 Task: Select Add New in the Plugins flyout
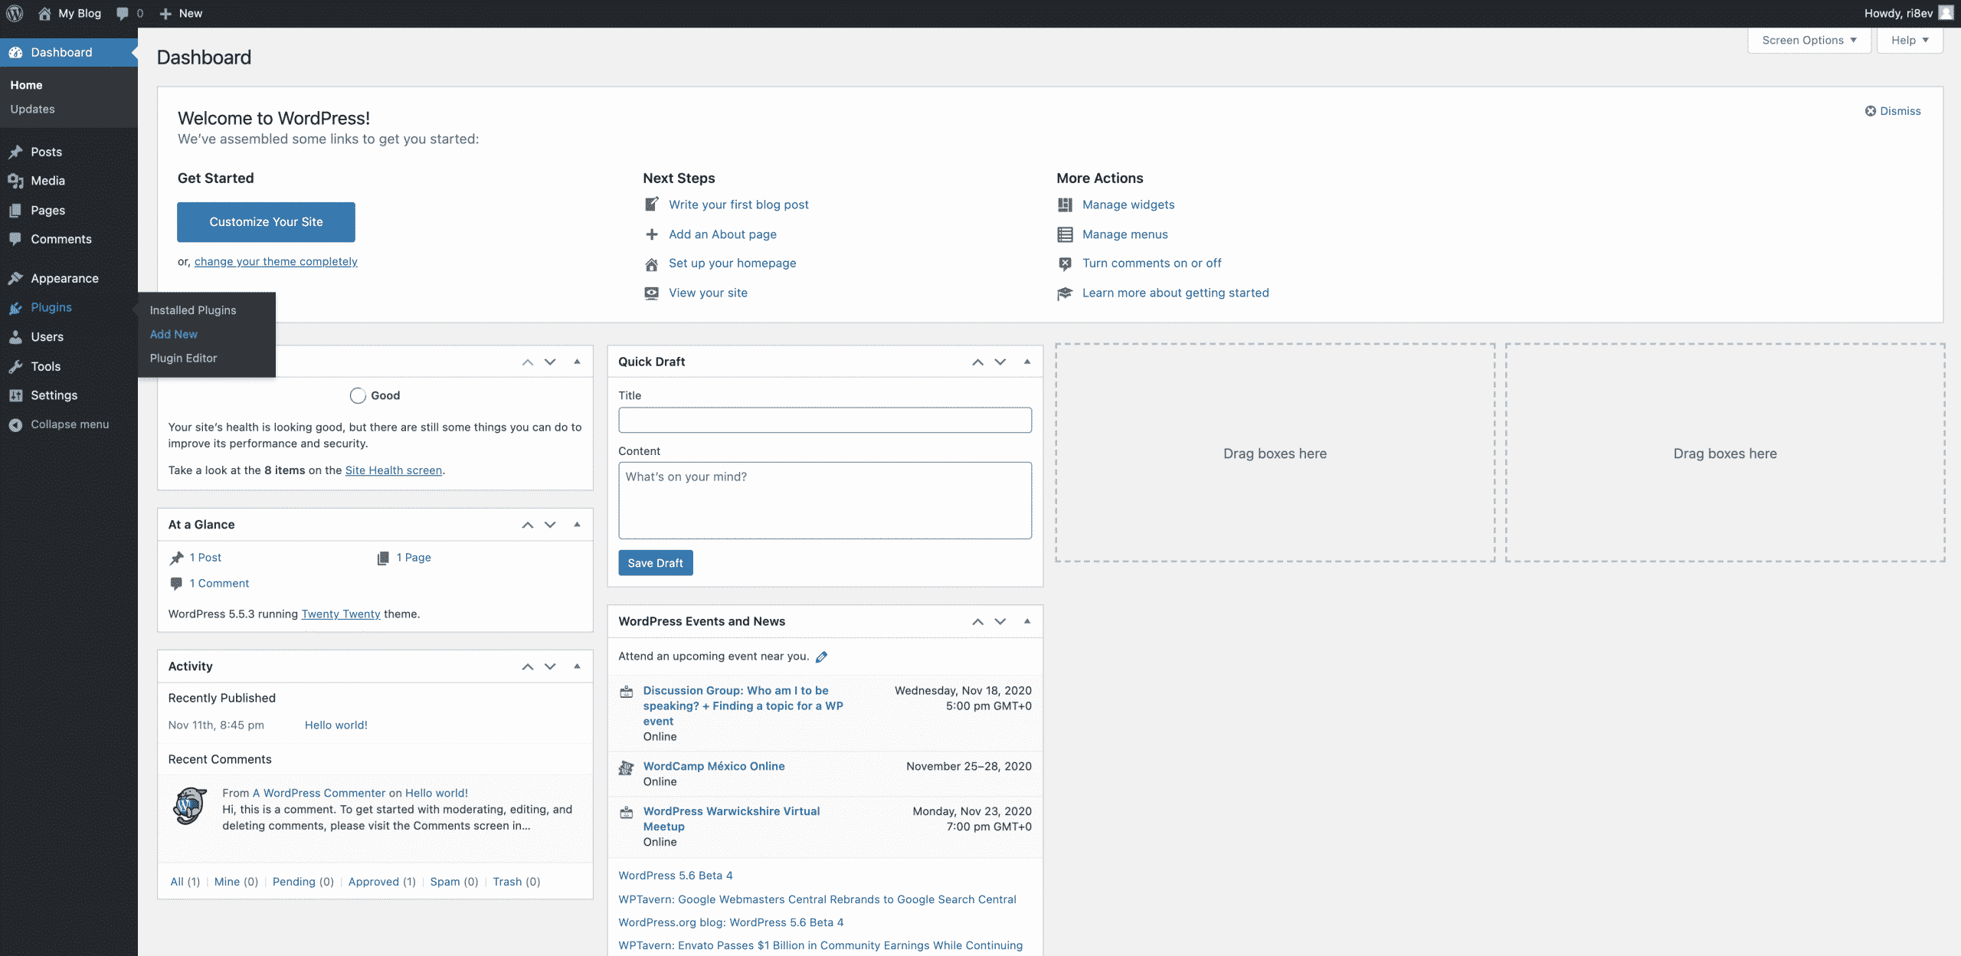click(174, 334)
